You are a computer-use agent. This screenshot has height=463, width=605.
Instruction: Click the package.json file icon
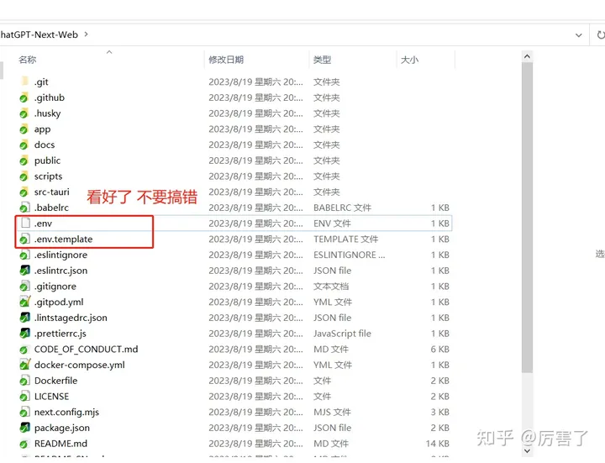24,428
